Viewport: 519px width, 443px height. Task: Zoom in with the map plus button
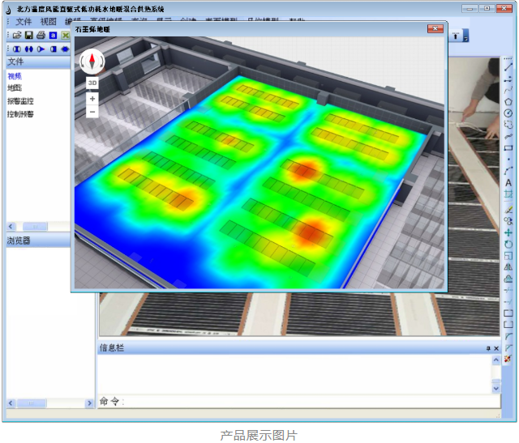pos(92,99)
